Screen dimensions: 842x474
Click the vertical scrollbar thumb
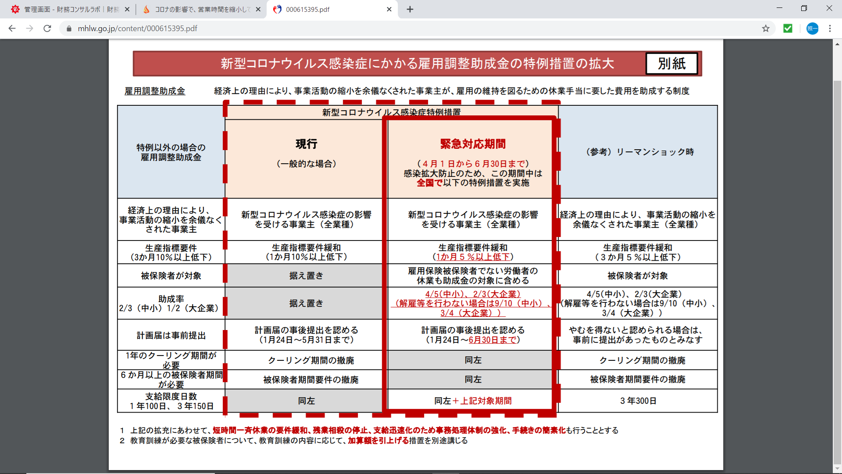tap(837, 272)
